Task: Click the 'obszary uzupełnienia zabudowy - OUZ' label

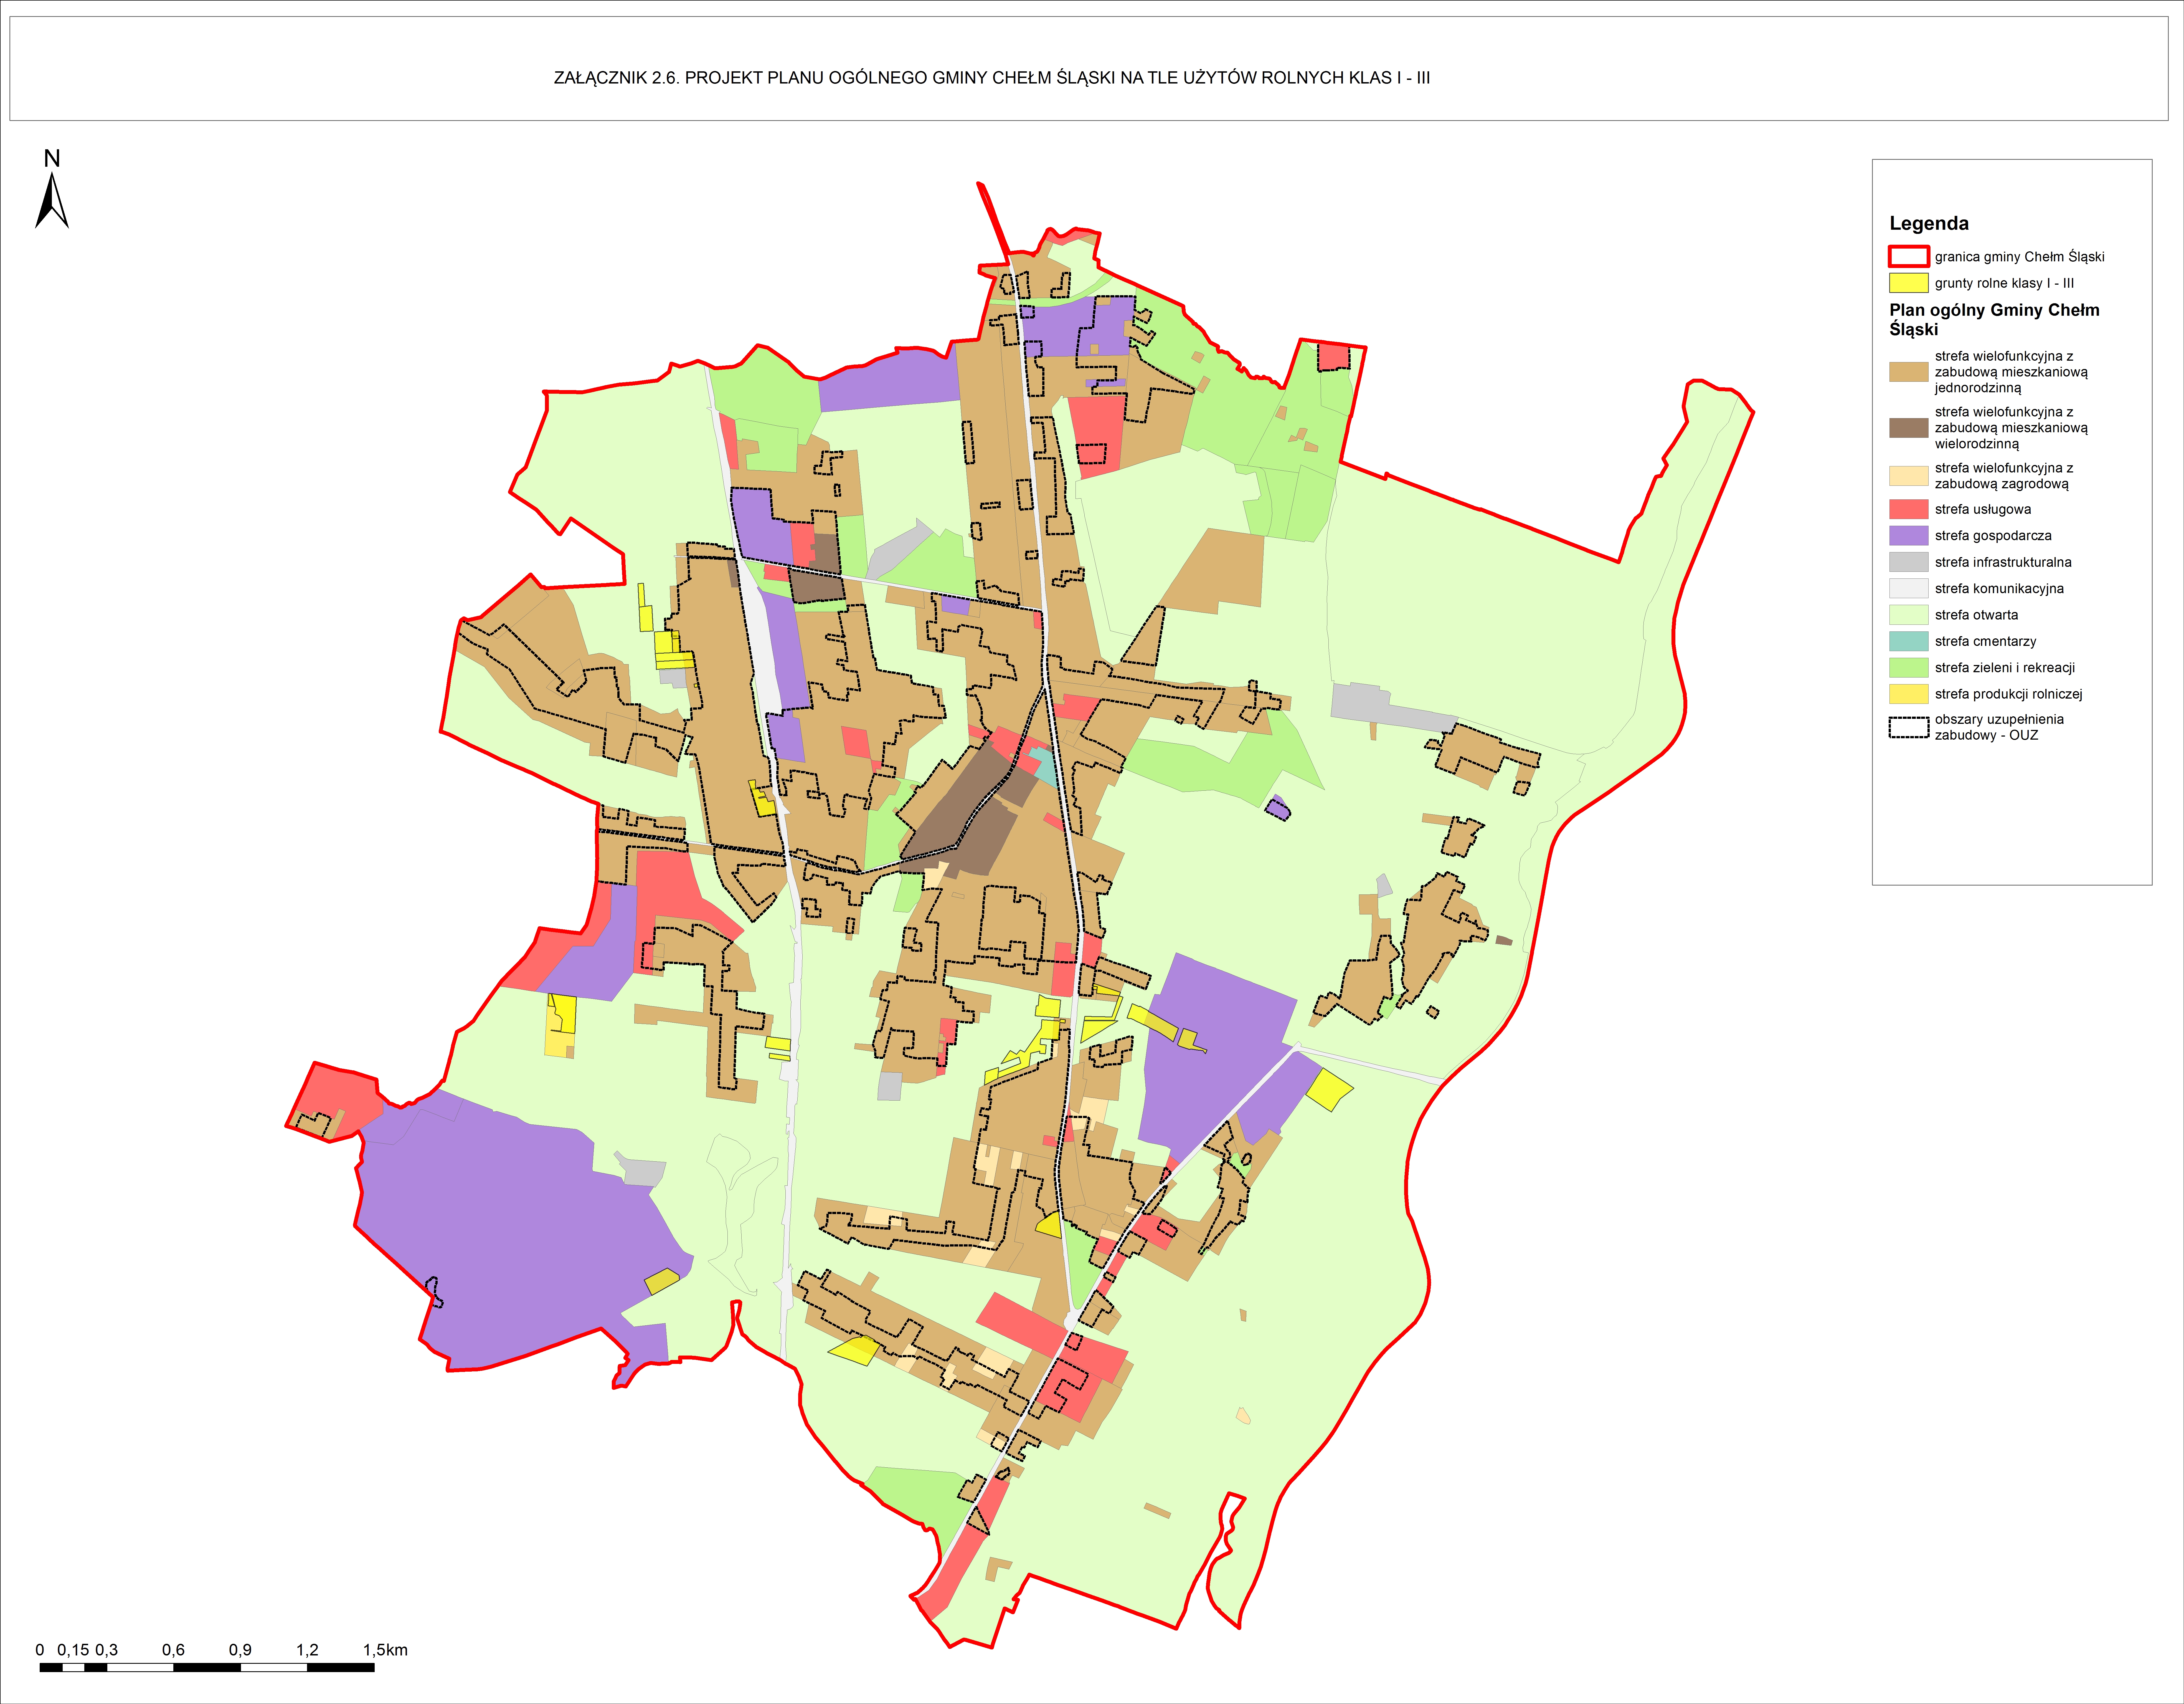Action: pos(1999,727)
